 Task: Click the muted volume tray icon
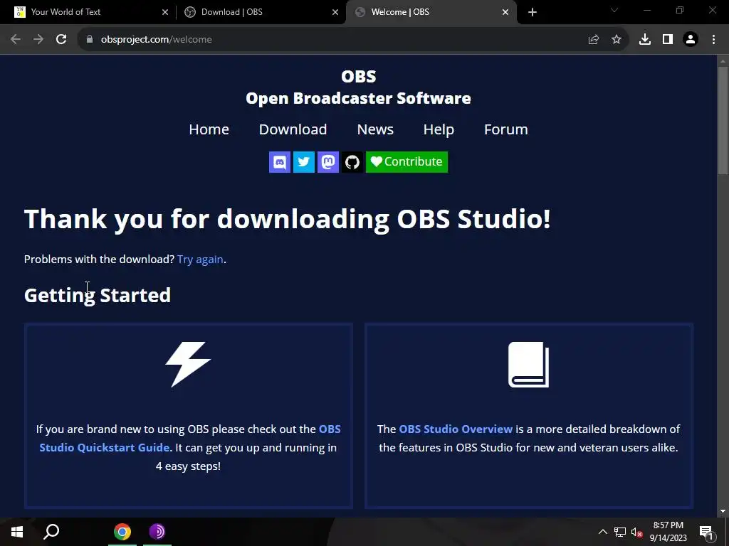click(637, 532)
